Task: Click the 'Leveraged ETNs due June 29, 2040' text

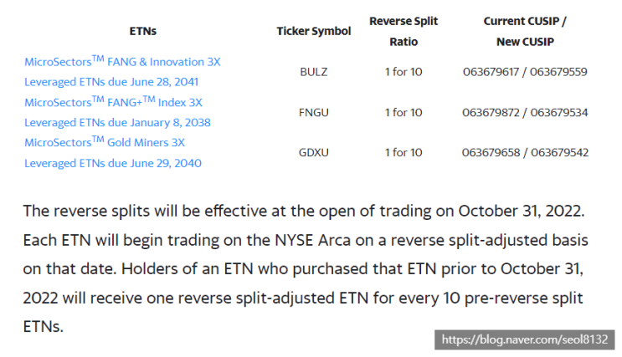Action: click(113, 163)
